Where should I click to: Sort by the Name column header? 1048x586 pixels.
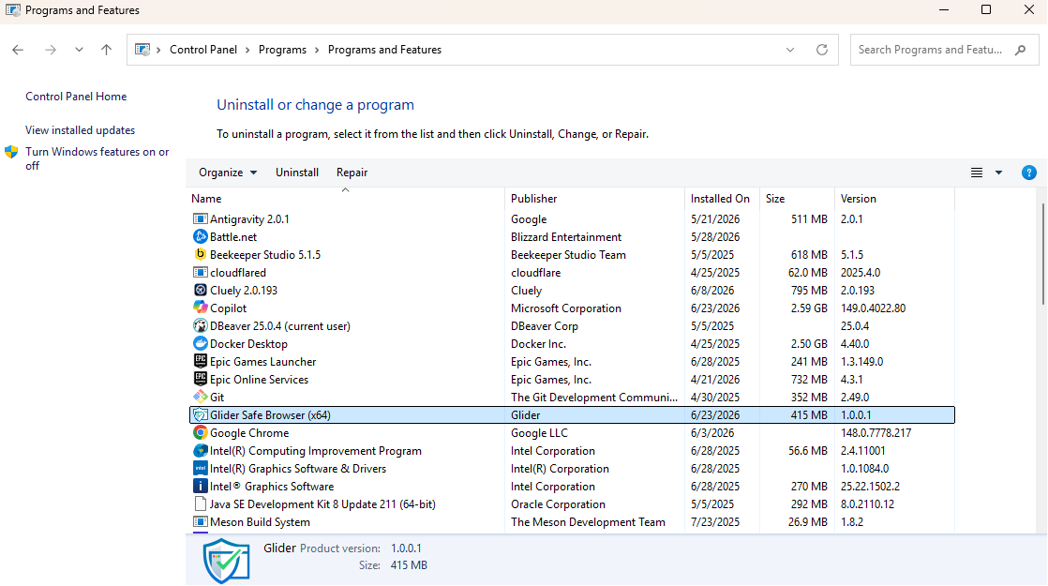pyautogui.click(x=346, y=199)
